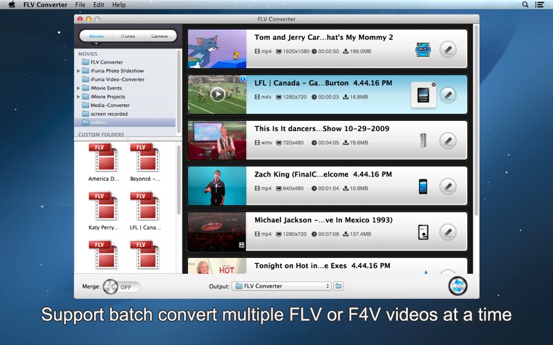Open the File menu
The image size is (553, 345).
80,5
